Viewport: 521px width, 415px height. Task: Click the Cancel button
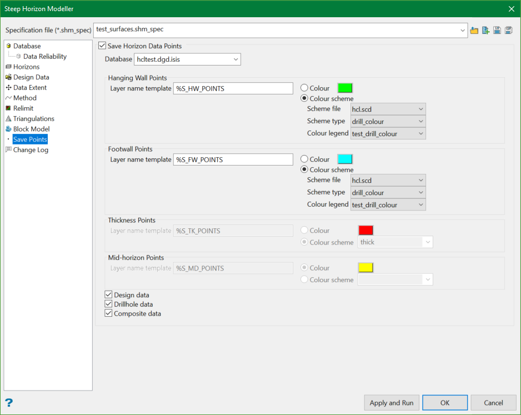(493, 403)
